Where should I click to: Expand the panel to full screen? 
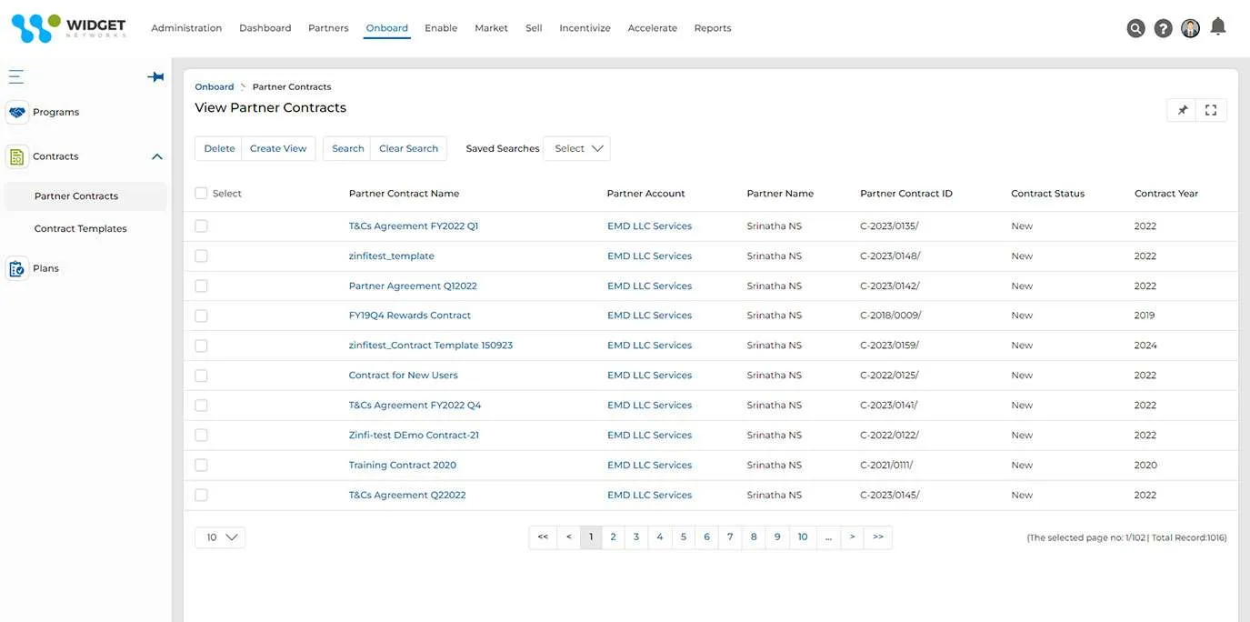(x=1211, y=110)
